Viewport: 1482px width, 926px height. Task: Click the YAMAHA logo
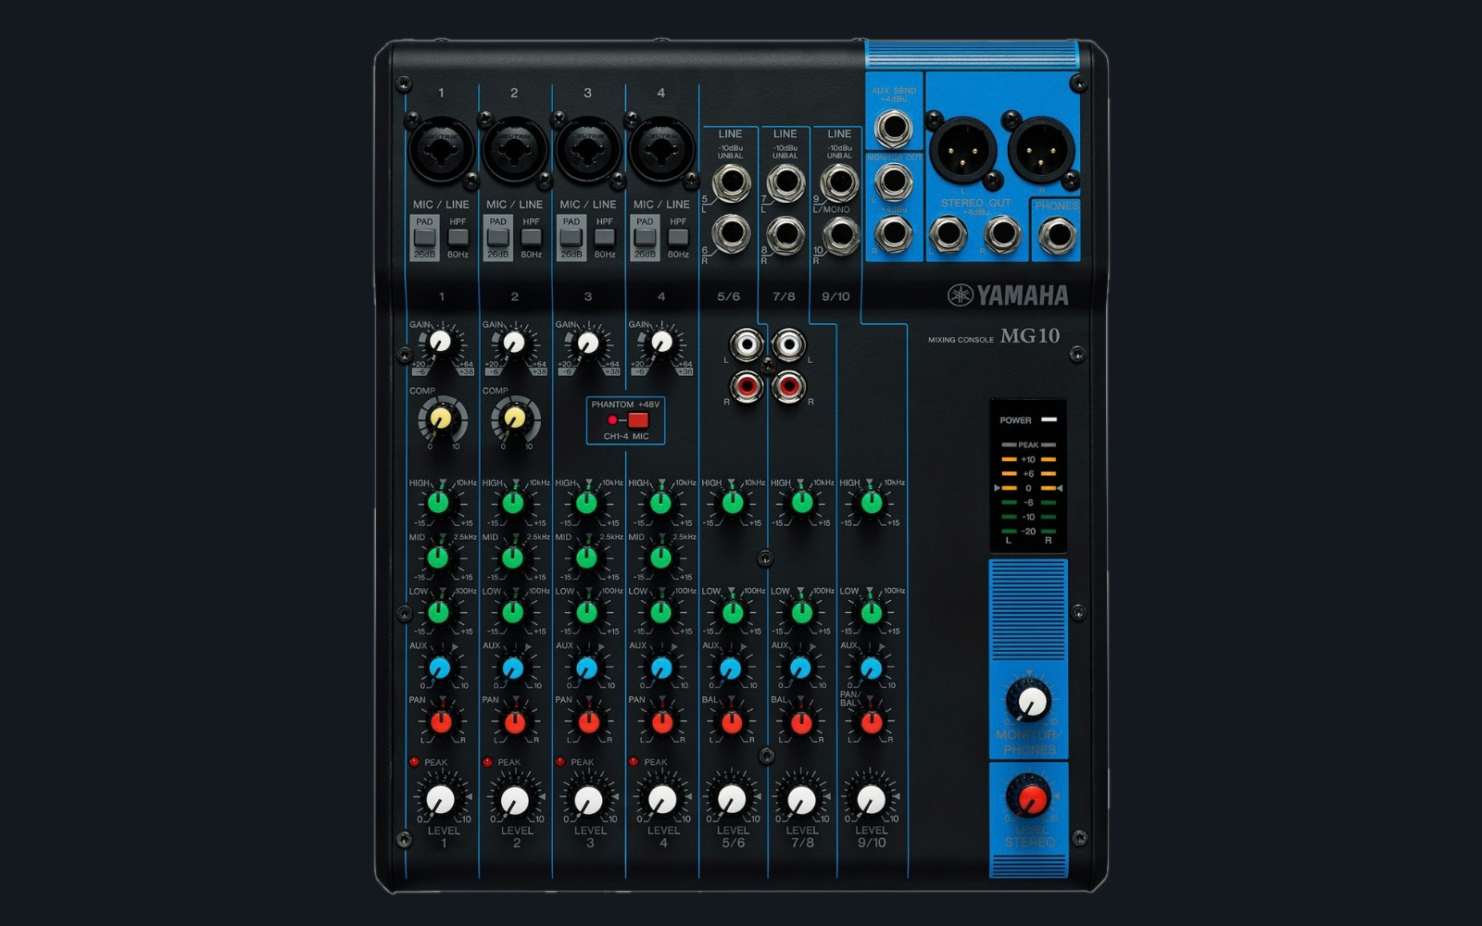[1008, 295]
